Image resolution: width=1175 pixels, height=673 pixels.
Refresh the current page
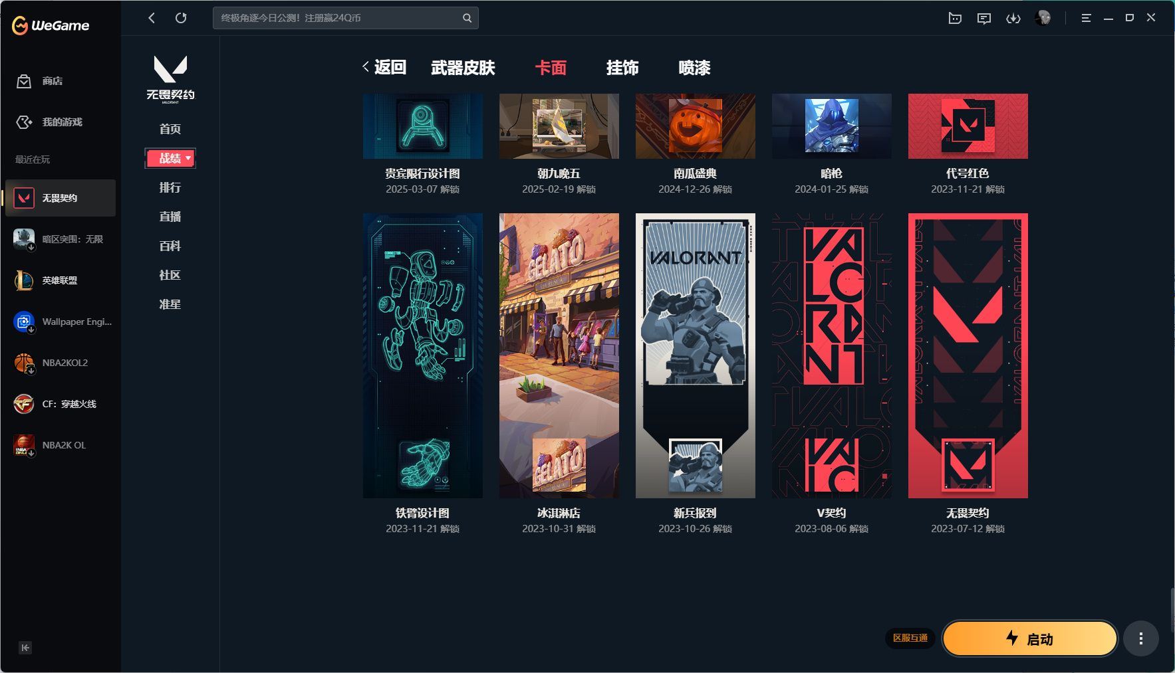click(x=181, y=18)
